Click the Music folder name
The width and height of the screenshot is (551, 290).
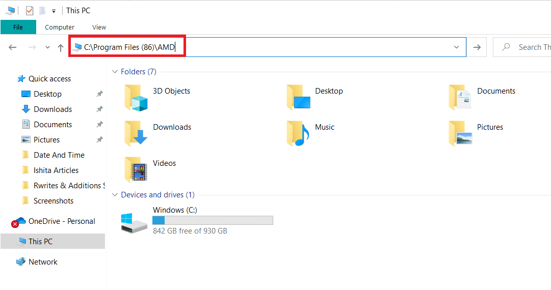(x=325, y=127)
